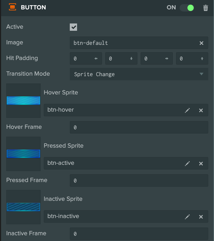Remove the btn-active sprite asset
This screenshot has height=241, width=214.
(x=201, y=163)
